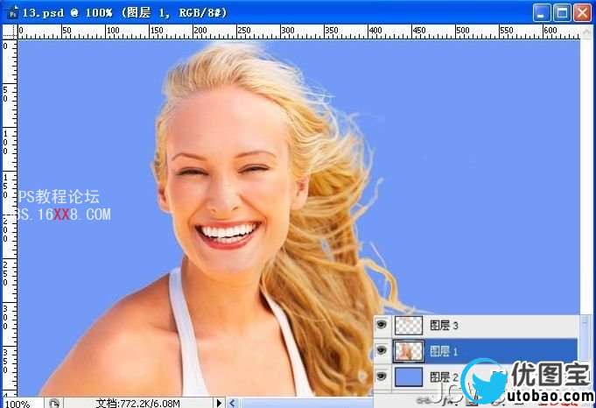Image resolution: width=596 pixels, height=408 pixels.
Task: Click the horizontal scrollbar left arrow
Action: [232, 404]
